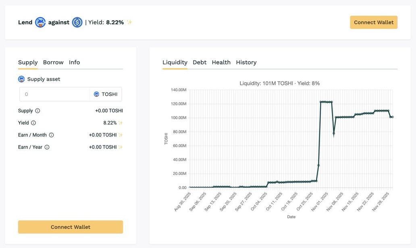Click the TOSHI token icon in header

click(x=40, y=23)
